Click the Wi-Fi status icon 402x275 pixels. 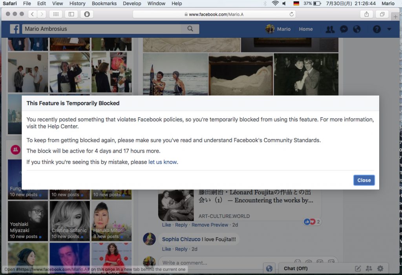click(275, 3)
